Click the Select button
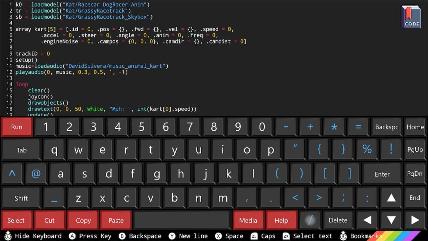This screenshot has width=428, height=241. point(16,220)
